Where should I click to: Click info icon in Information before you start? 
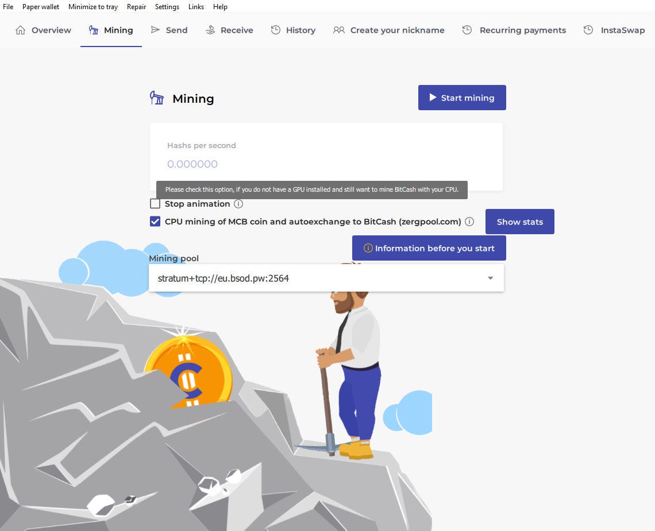click(x=368, y=248)
